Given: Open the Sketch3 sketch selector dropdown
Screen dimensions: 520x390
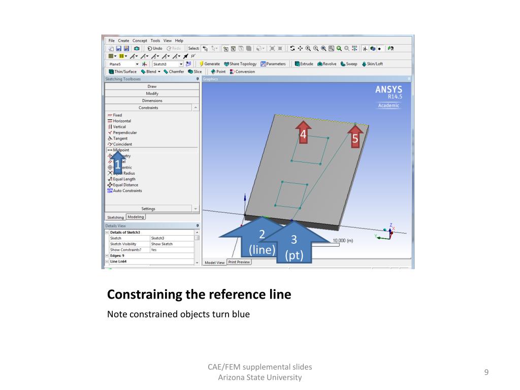Looking at the screenshot, I should coord(181,64).
